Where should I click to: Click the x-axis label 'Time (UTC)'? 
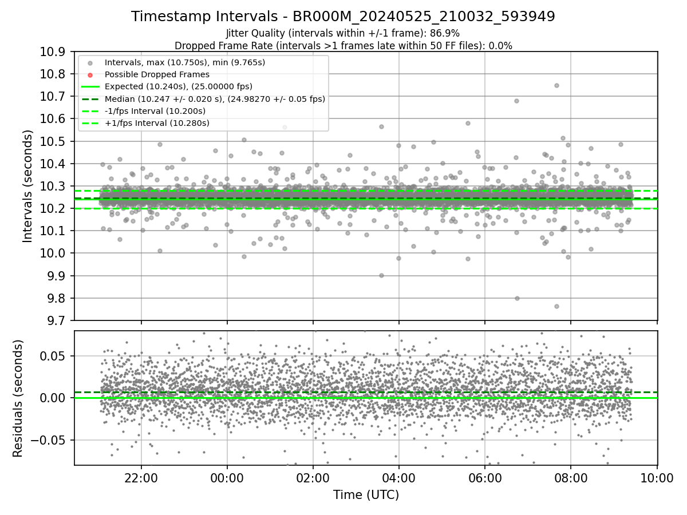pyautogui.click(x=366, y=495)
